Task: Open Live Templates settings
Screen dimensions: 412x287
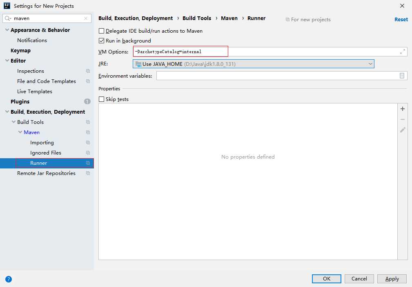Action: click(35, 92)
